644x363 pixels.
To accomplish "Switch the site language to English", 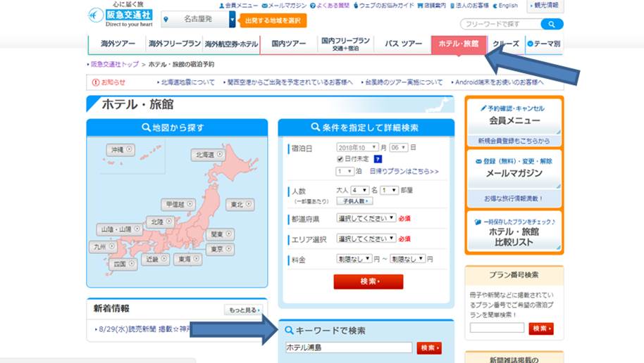I will point(505,6).
